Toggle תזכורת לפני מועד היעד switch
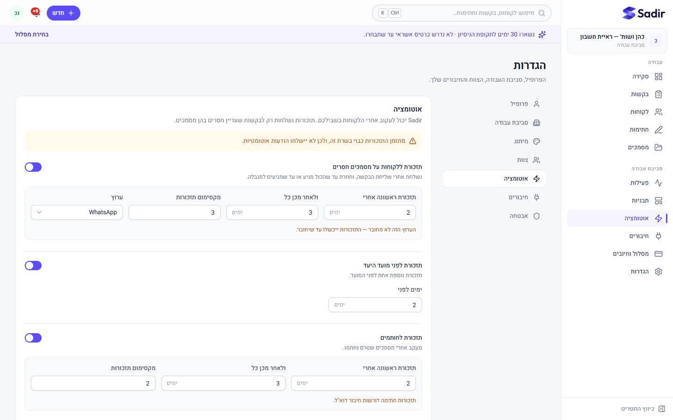 coord(33,266)
